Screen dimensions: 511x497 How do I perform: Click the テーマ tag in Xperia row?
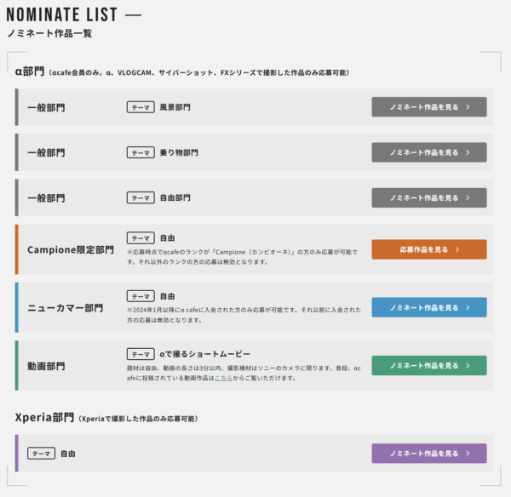(41, 454)
